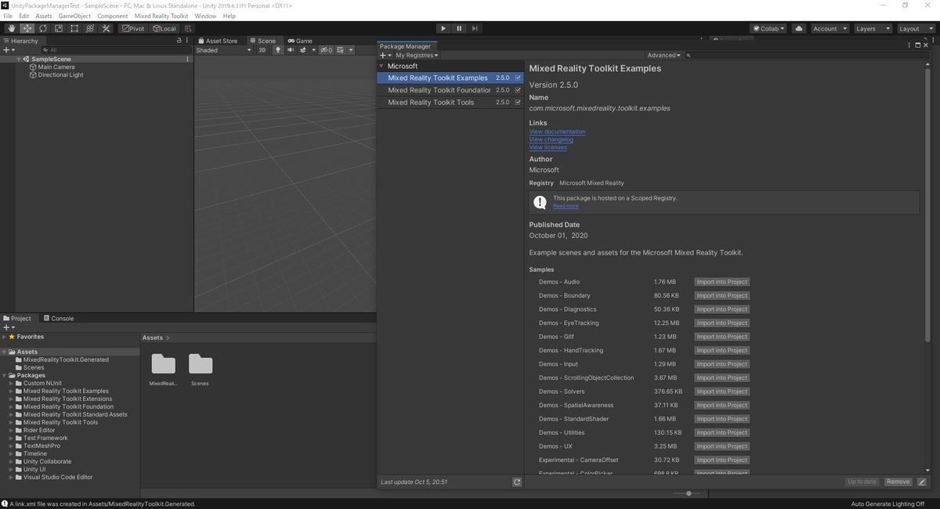The width and height of the screenshot is (940, 509).
Task: Refresh the package list icon
Action: click(517, 482)
